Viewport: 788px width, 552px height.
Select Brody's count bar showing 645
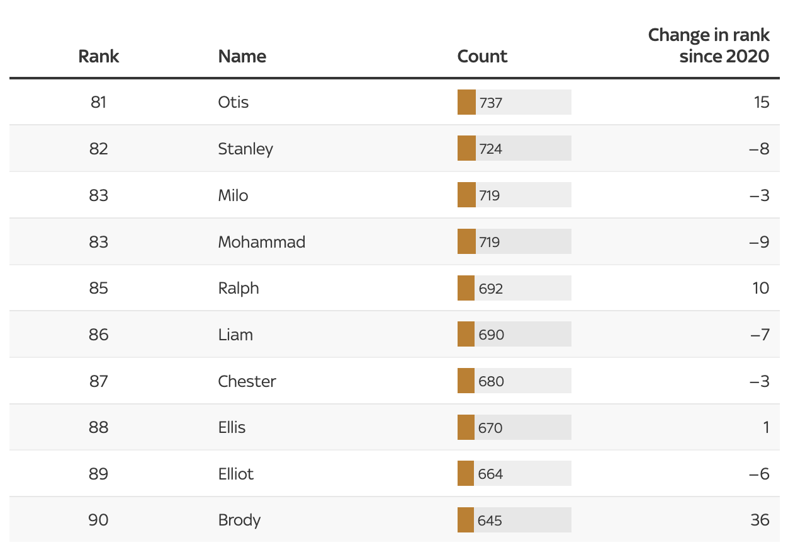pos(514,520)
